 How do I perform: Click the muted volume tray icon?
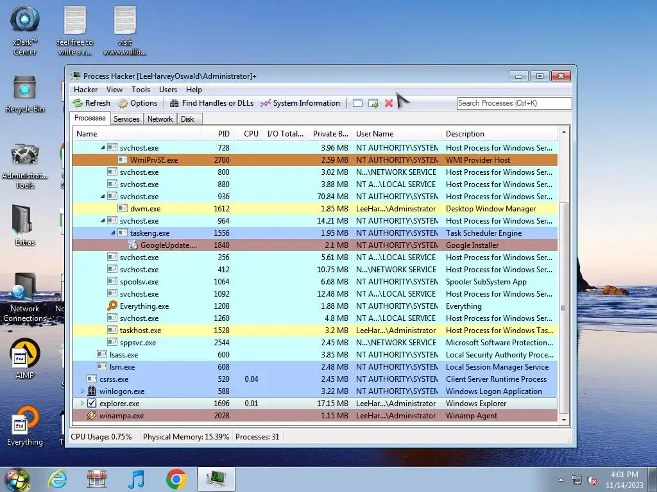(x=592, y=480)
